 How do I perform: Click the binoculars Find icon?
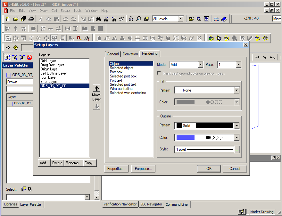tap(99, 19)
